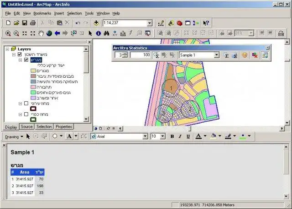This screenshot has width=292, height=209.
Task: Collapse the מגרש layer legend
Action: (x=20, y=60)
